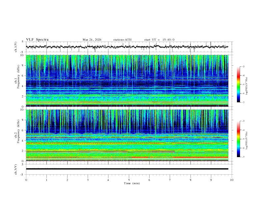This screenshot has width=261, height=202.
Task: Click the ch.2 colorbar log(PSD) label
Action: tap(247, 140)
